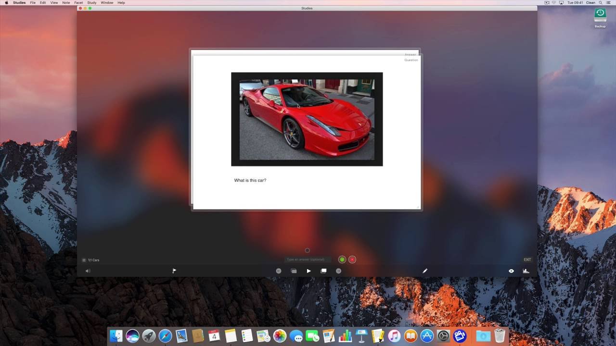Open Contacts from the Dock

point(198,336)
